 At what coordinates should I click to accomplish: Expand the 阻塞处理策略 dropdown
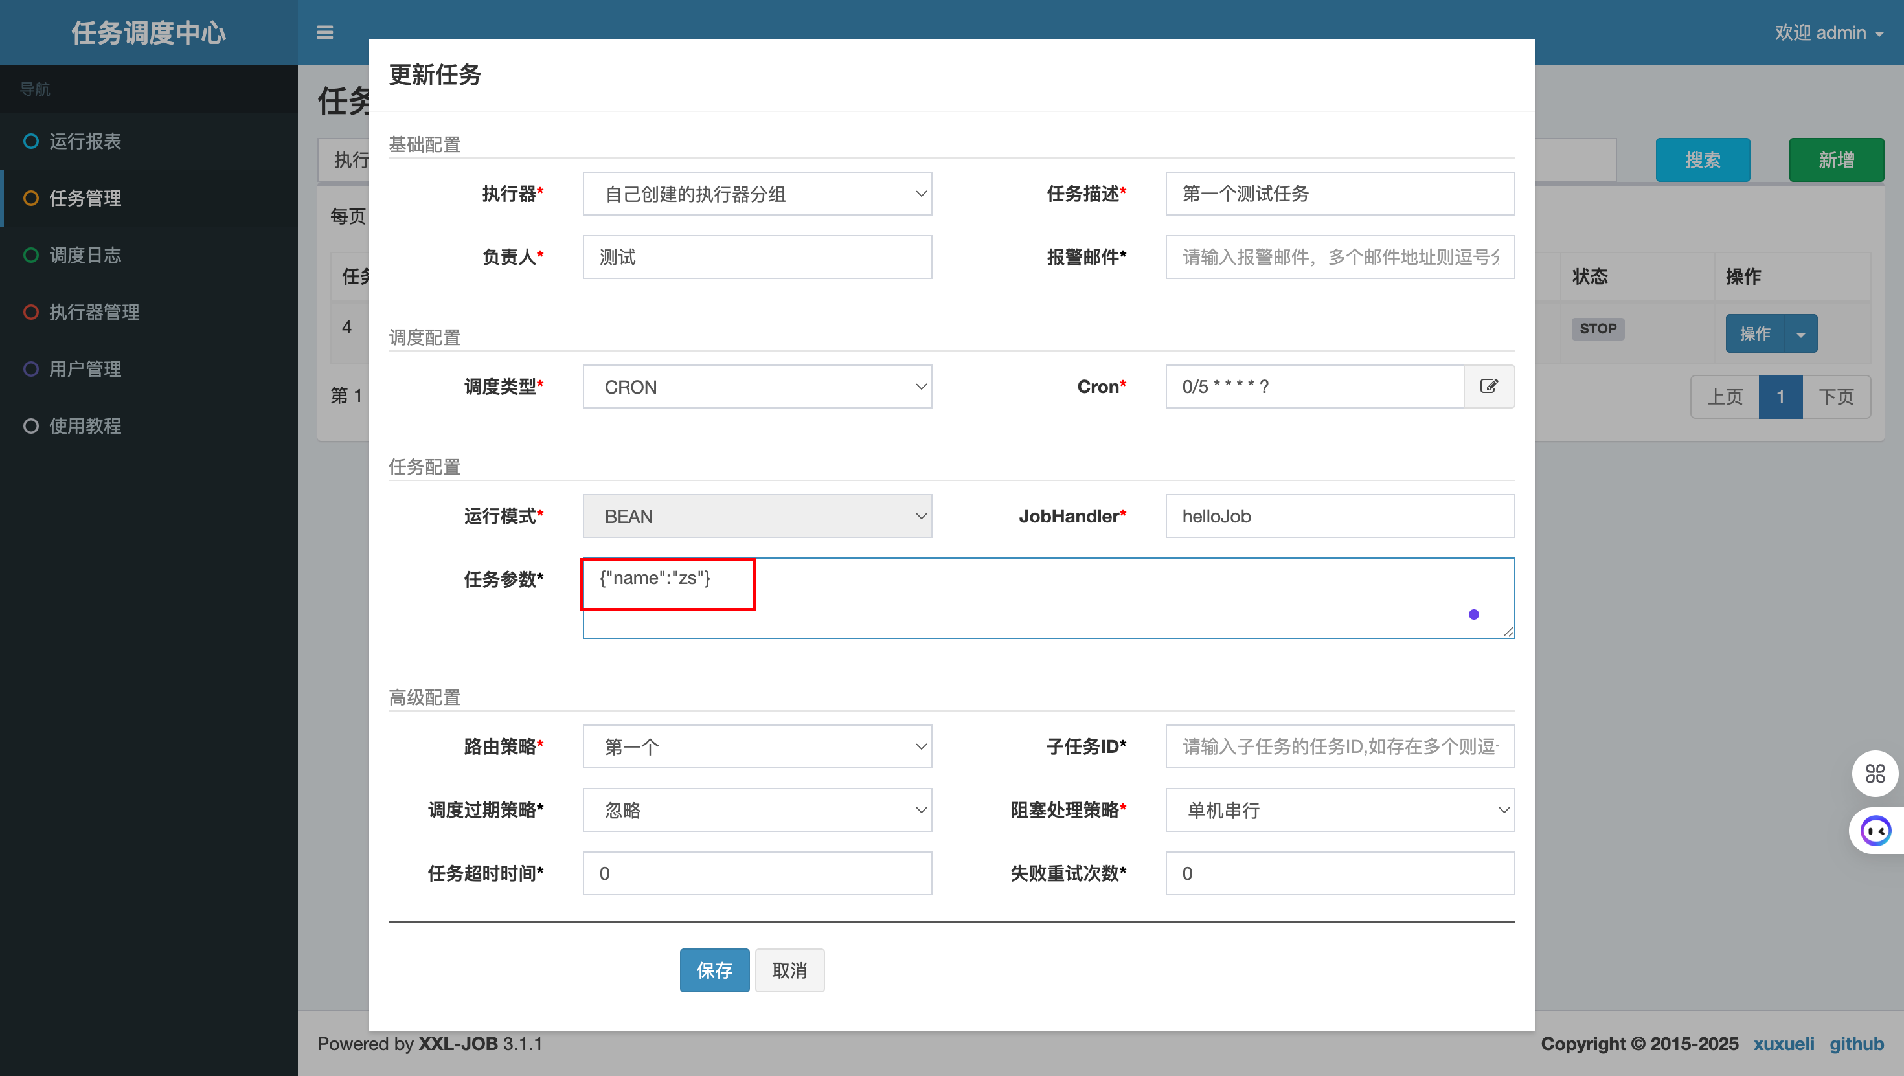1340,810
